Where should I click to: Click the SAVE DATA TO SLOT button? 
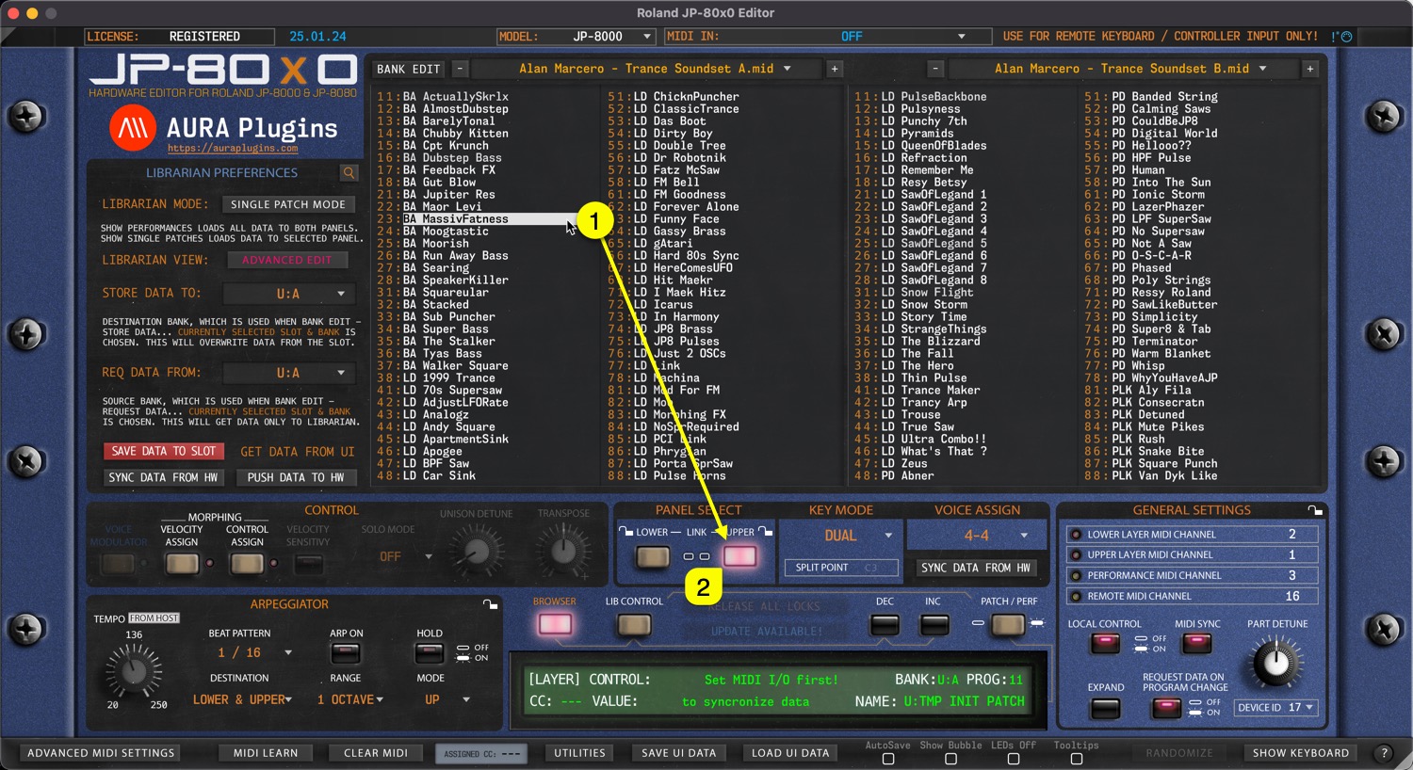point(164,452)
